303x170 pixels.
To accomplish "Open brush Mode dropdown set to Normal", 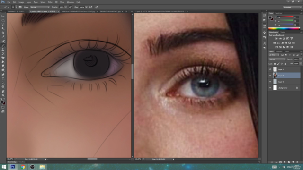I will [x=40, y=7].
